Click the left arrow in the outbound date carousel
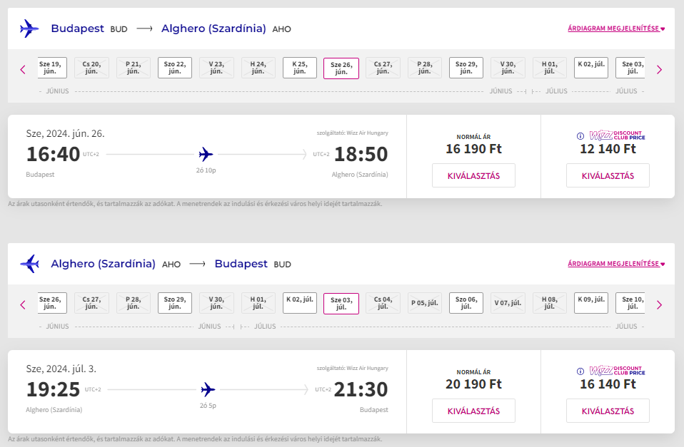 [x=23, y=70]
